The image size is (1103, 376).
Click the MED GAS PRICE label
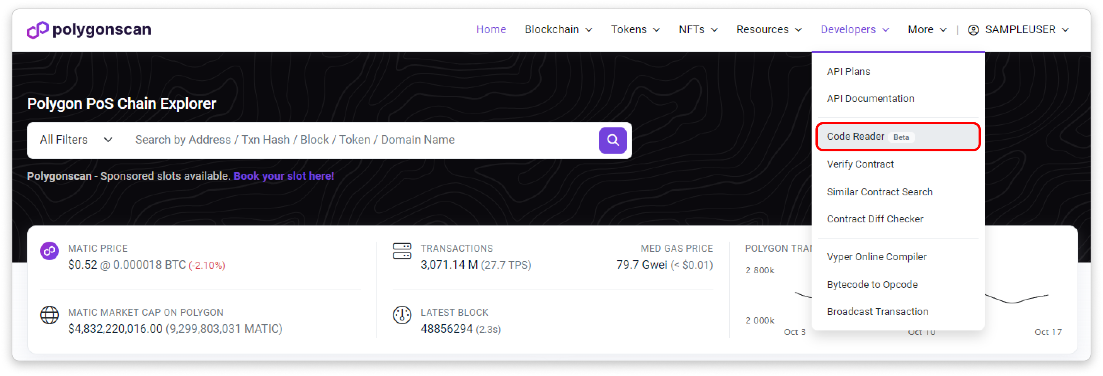[x=677, y=249]
